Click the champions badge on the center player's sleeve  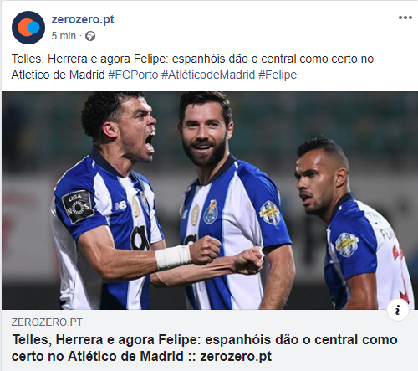[270, 214]
